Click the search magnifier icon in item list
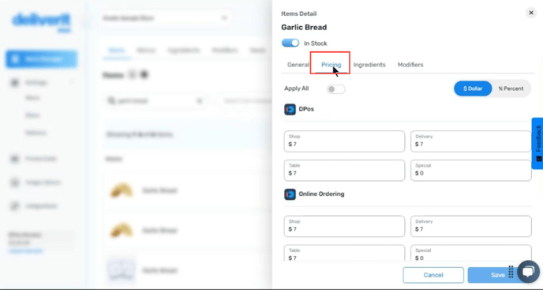This screenshot has height=290, width=543. pos(111,100)
